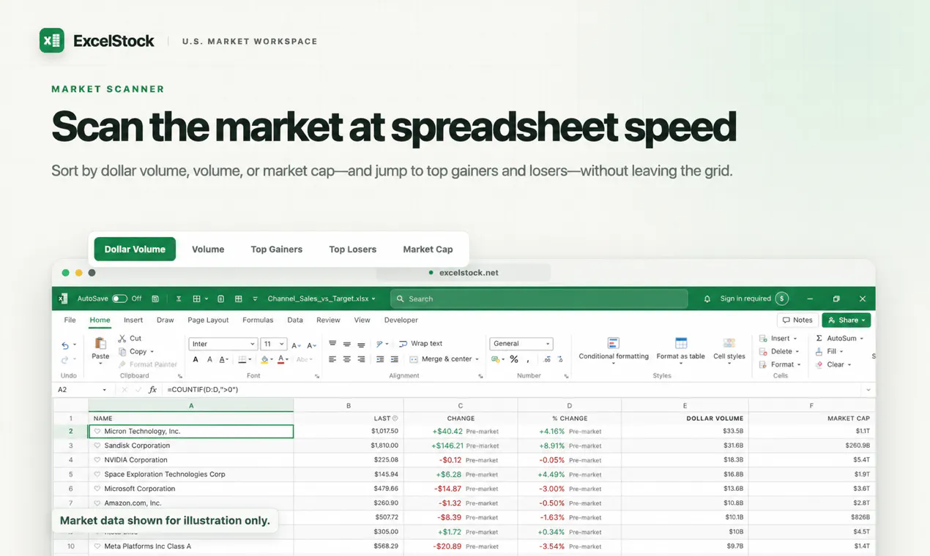The image size is (930, 556).
Task: Click the Paste clipboard icon
Action: (x=100, y=342)
